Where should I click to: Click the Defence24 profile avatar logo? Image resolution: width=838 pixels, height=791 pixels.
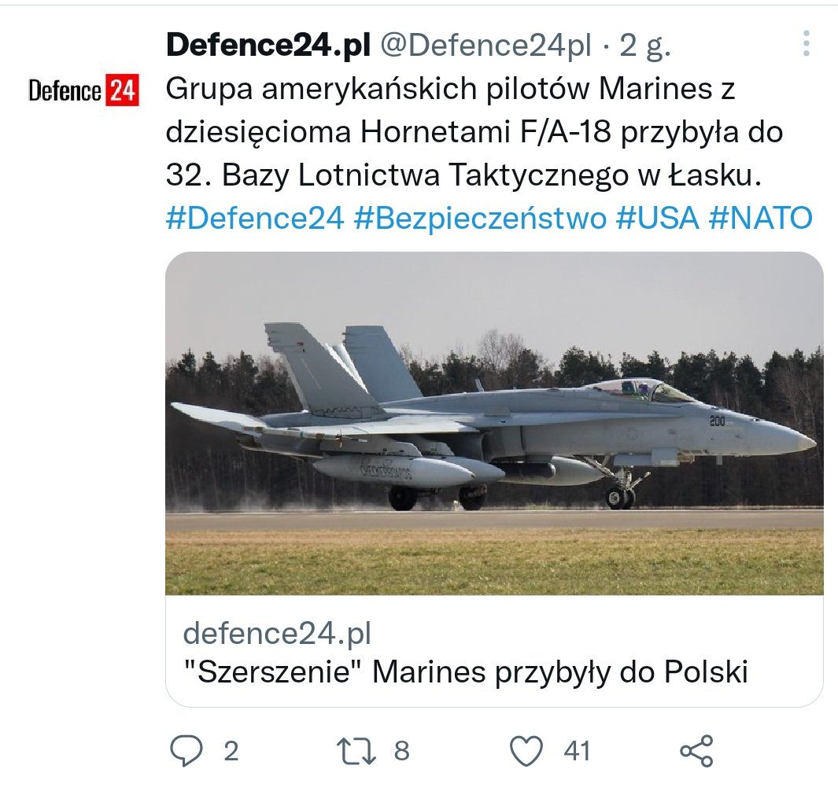(x=83, y=91)
